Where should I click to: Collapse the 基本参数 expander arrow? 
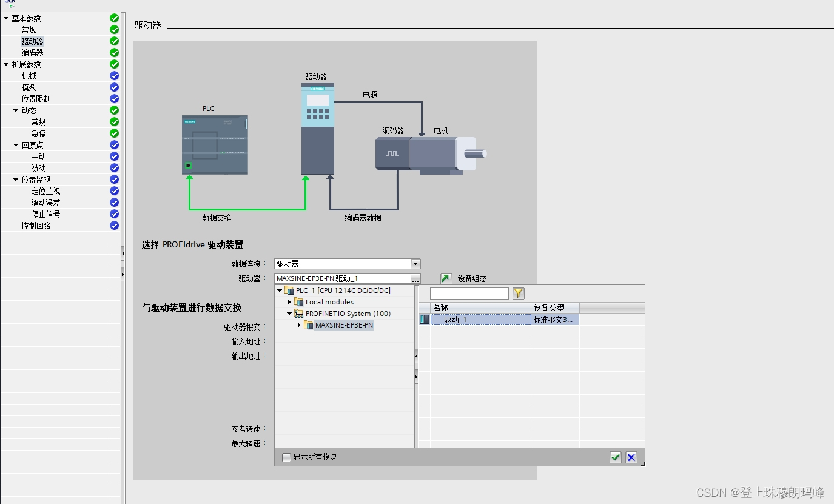click(x=6, y=18)
